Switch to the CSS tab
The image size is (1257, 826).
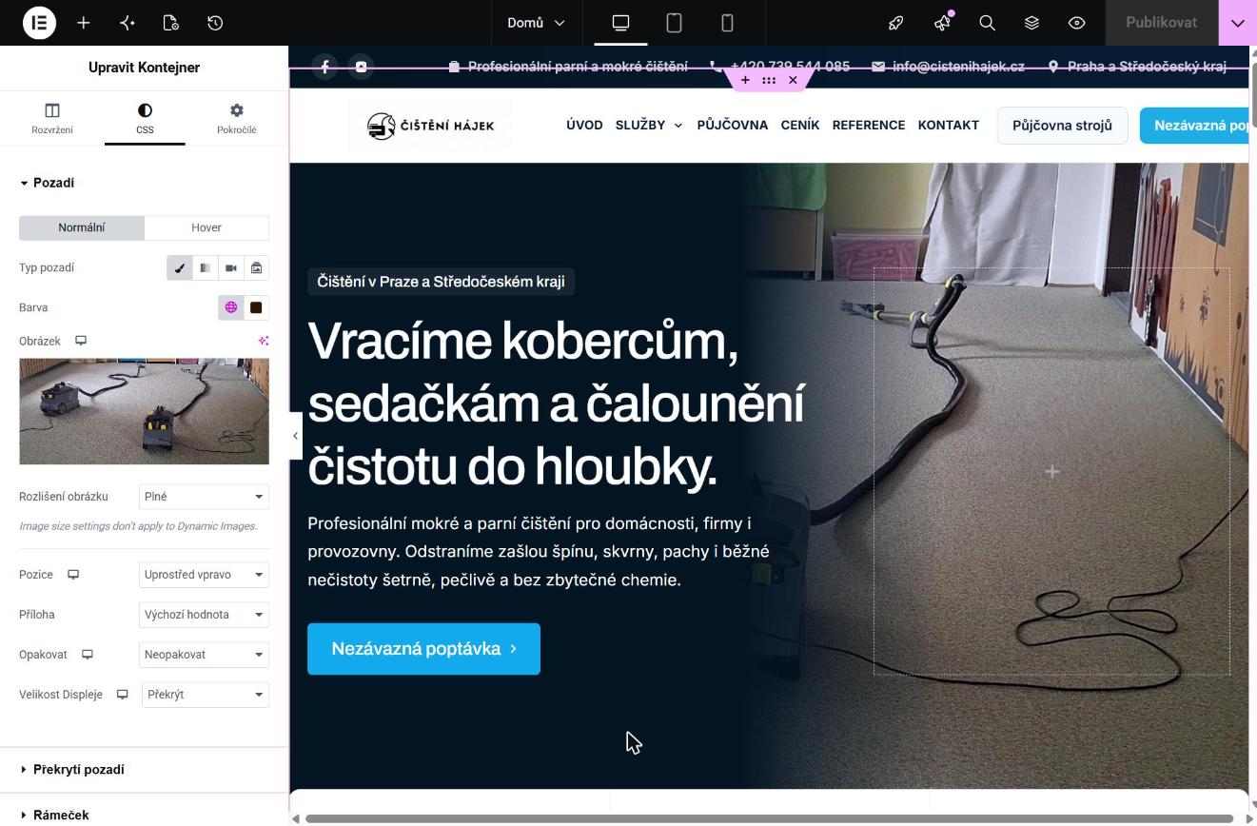pos(145,119)
